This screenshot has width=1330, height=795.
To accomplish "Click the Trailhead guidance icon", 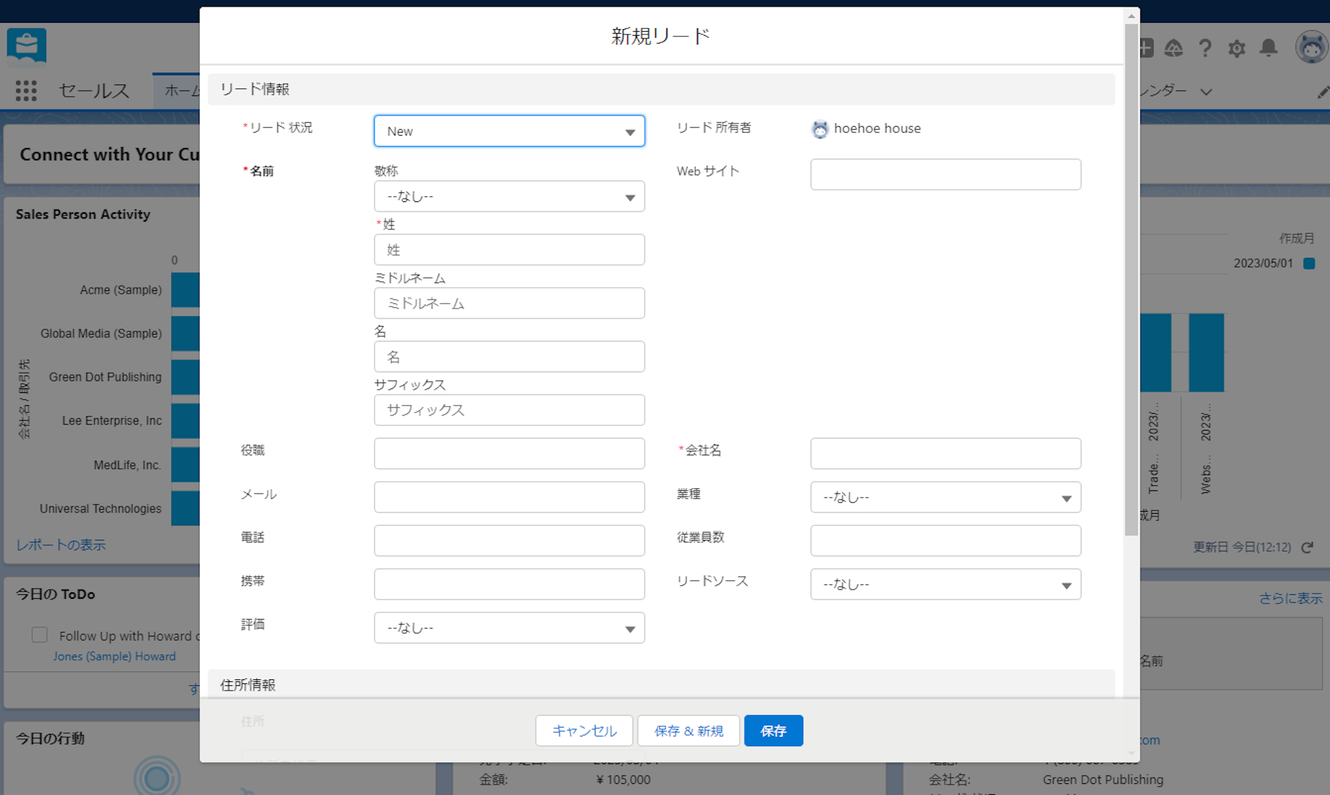I will coord(1173,48).
